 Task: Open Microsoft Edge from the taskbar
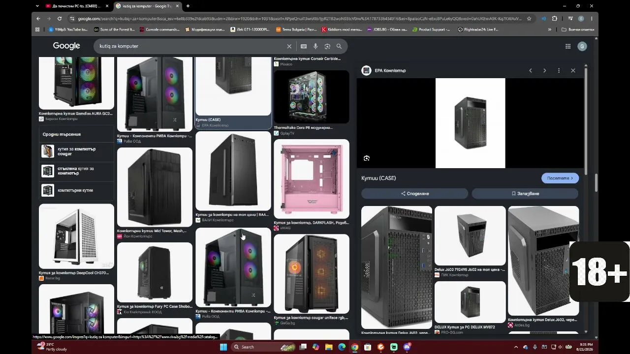[x=342, y=347]
